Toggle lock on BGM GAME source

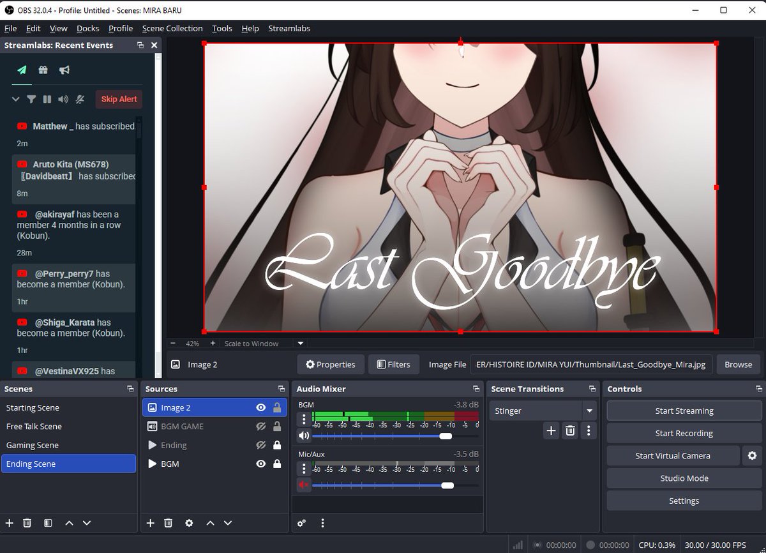tap(277, 426)
